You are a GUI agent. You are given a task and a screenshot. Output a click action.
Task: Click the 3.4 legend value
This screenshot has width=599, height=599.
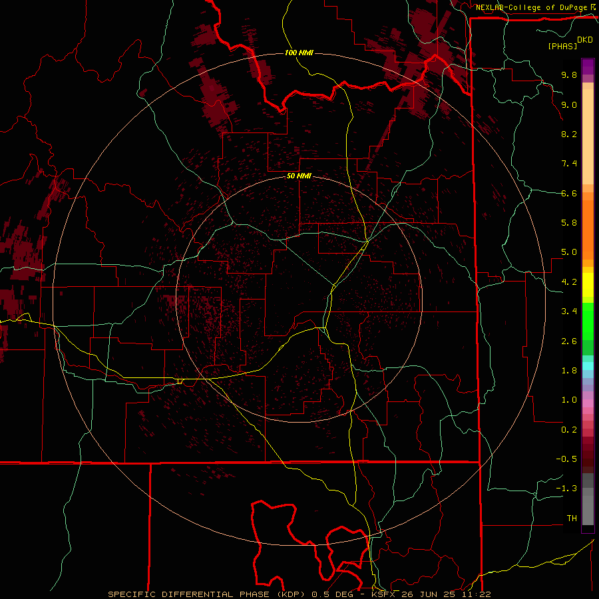pyautogui.click(x=569, y=311)
